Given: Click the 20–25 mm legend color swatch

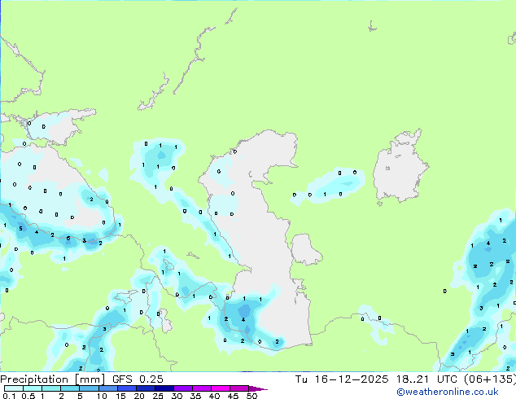Looking at the screenshot, I should tap(146, 388).
